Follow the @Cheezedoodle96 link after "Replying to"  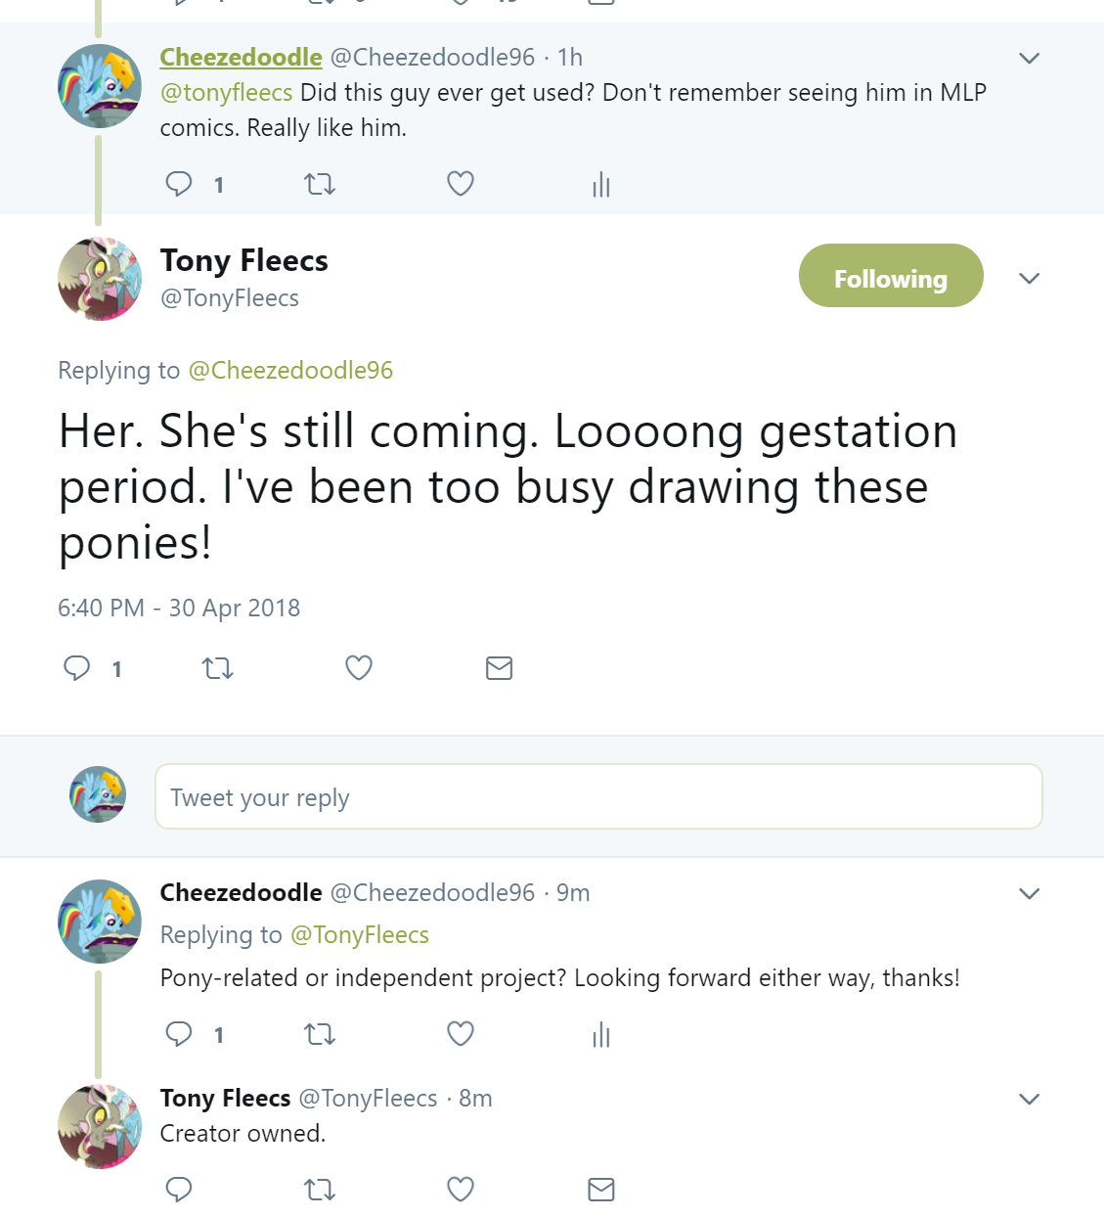[290, 371]
